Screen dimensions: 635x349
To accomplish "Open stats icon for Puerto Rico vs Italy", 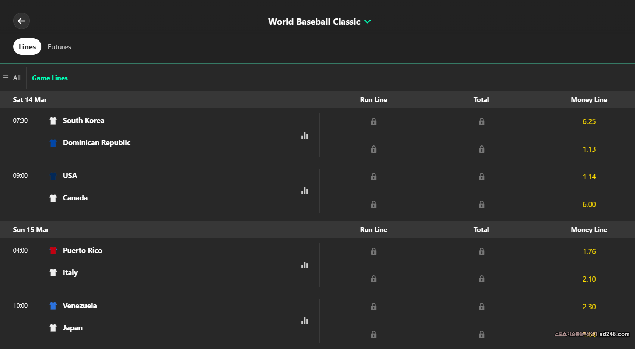I will [304, 265].
